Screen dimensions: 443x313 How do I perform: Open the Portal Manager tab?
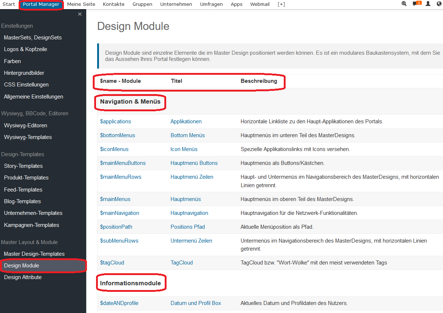(41, 4)
